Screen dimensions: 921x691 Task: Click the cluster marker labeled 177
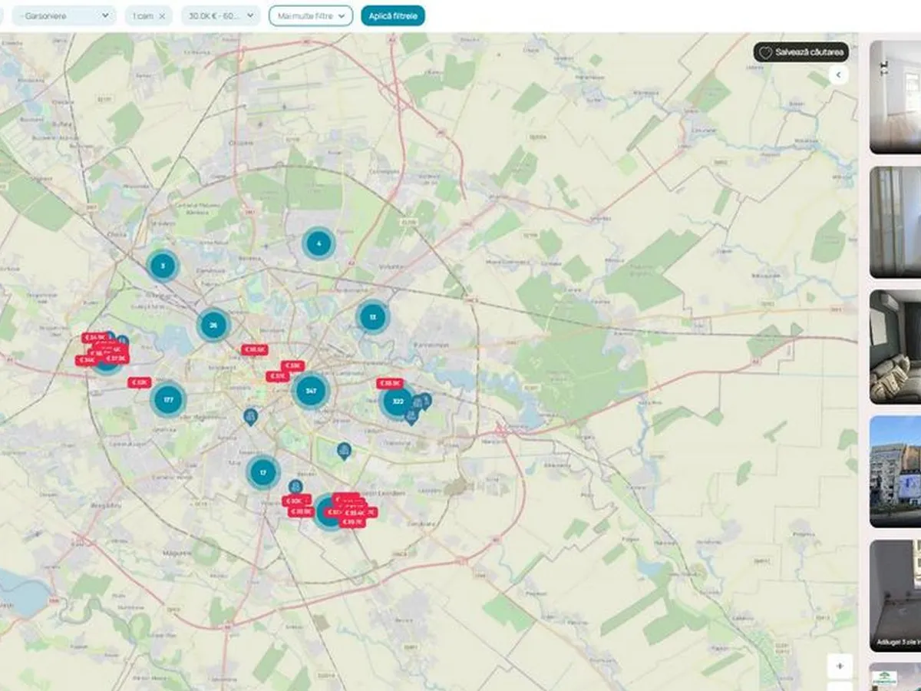(168, 400)
